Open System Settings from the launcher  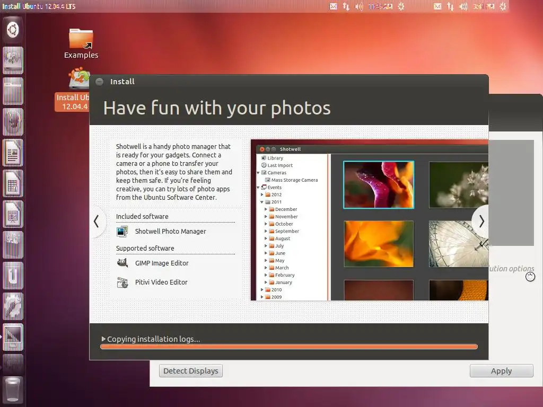click(x=13, y=307)
